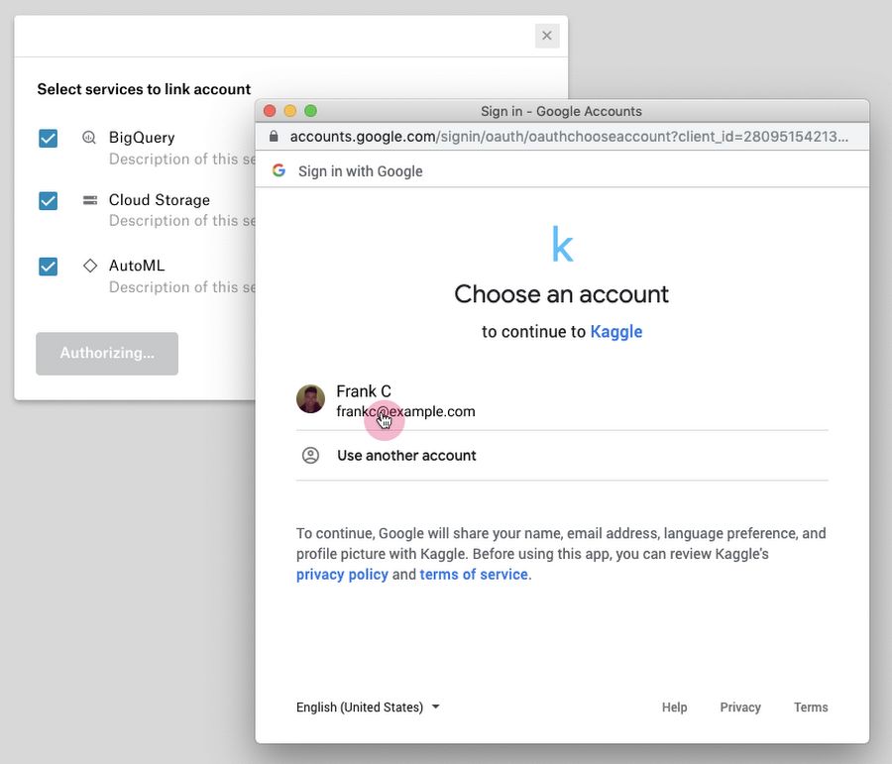Uncheck the Cloud Storage checkbox

point(48,201)
